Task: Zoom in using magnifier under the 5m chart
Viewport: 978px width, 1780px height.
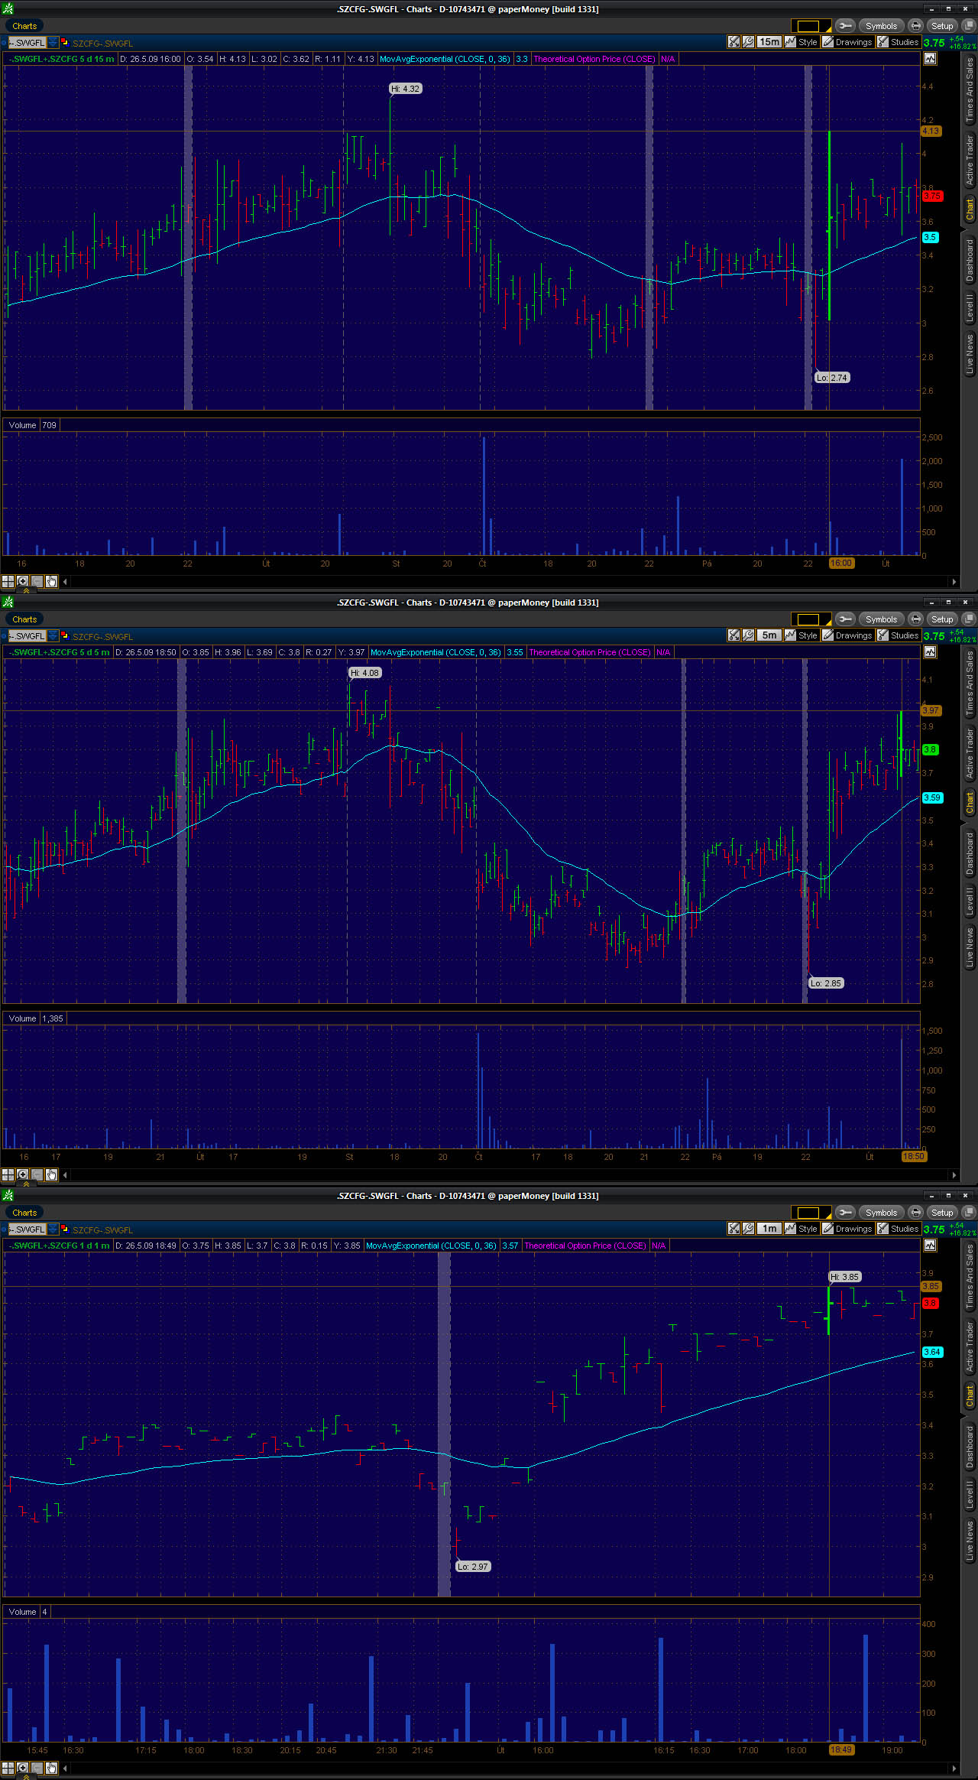Action: coord(22,1174)
